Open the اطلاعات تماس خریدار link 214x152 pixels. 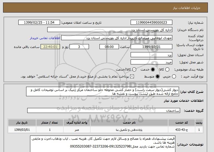(x=45, y=38)
